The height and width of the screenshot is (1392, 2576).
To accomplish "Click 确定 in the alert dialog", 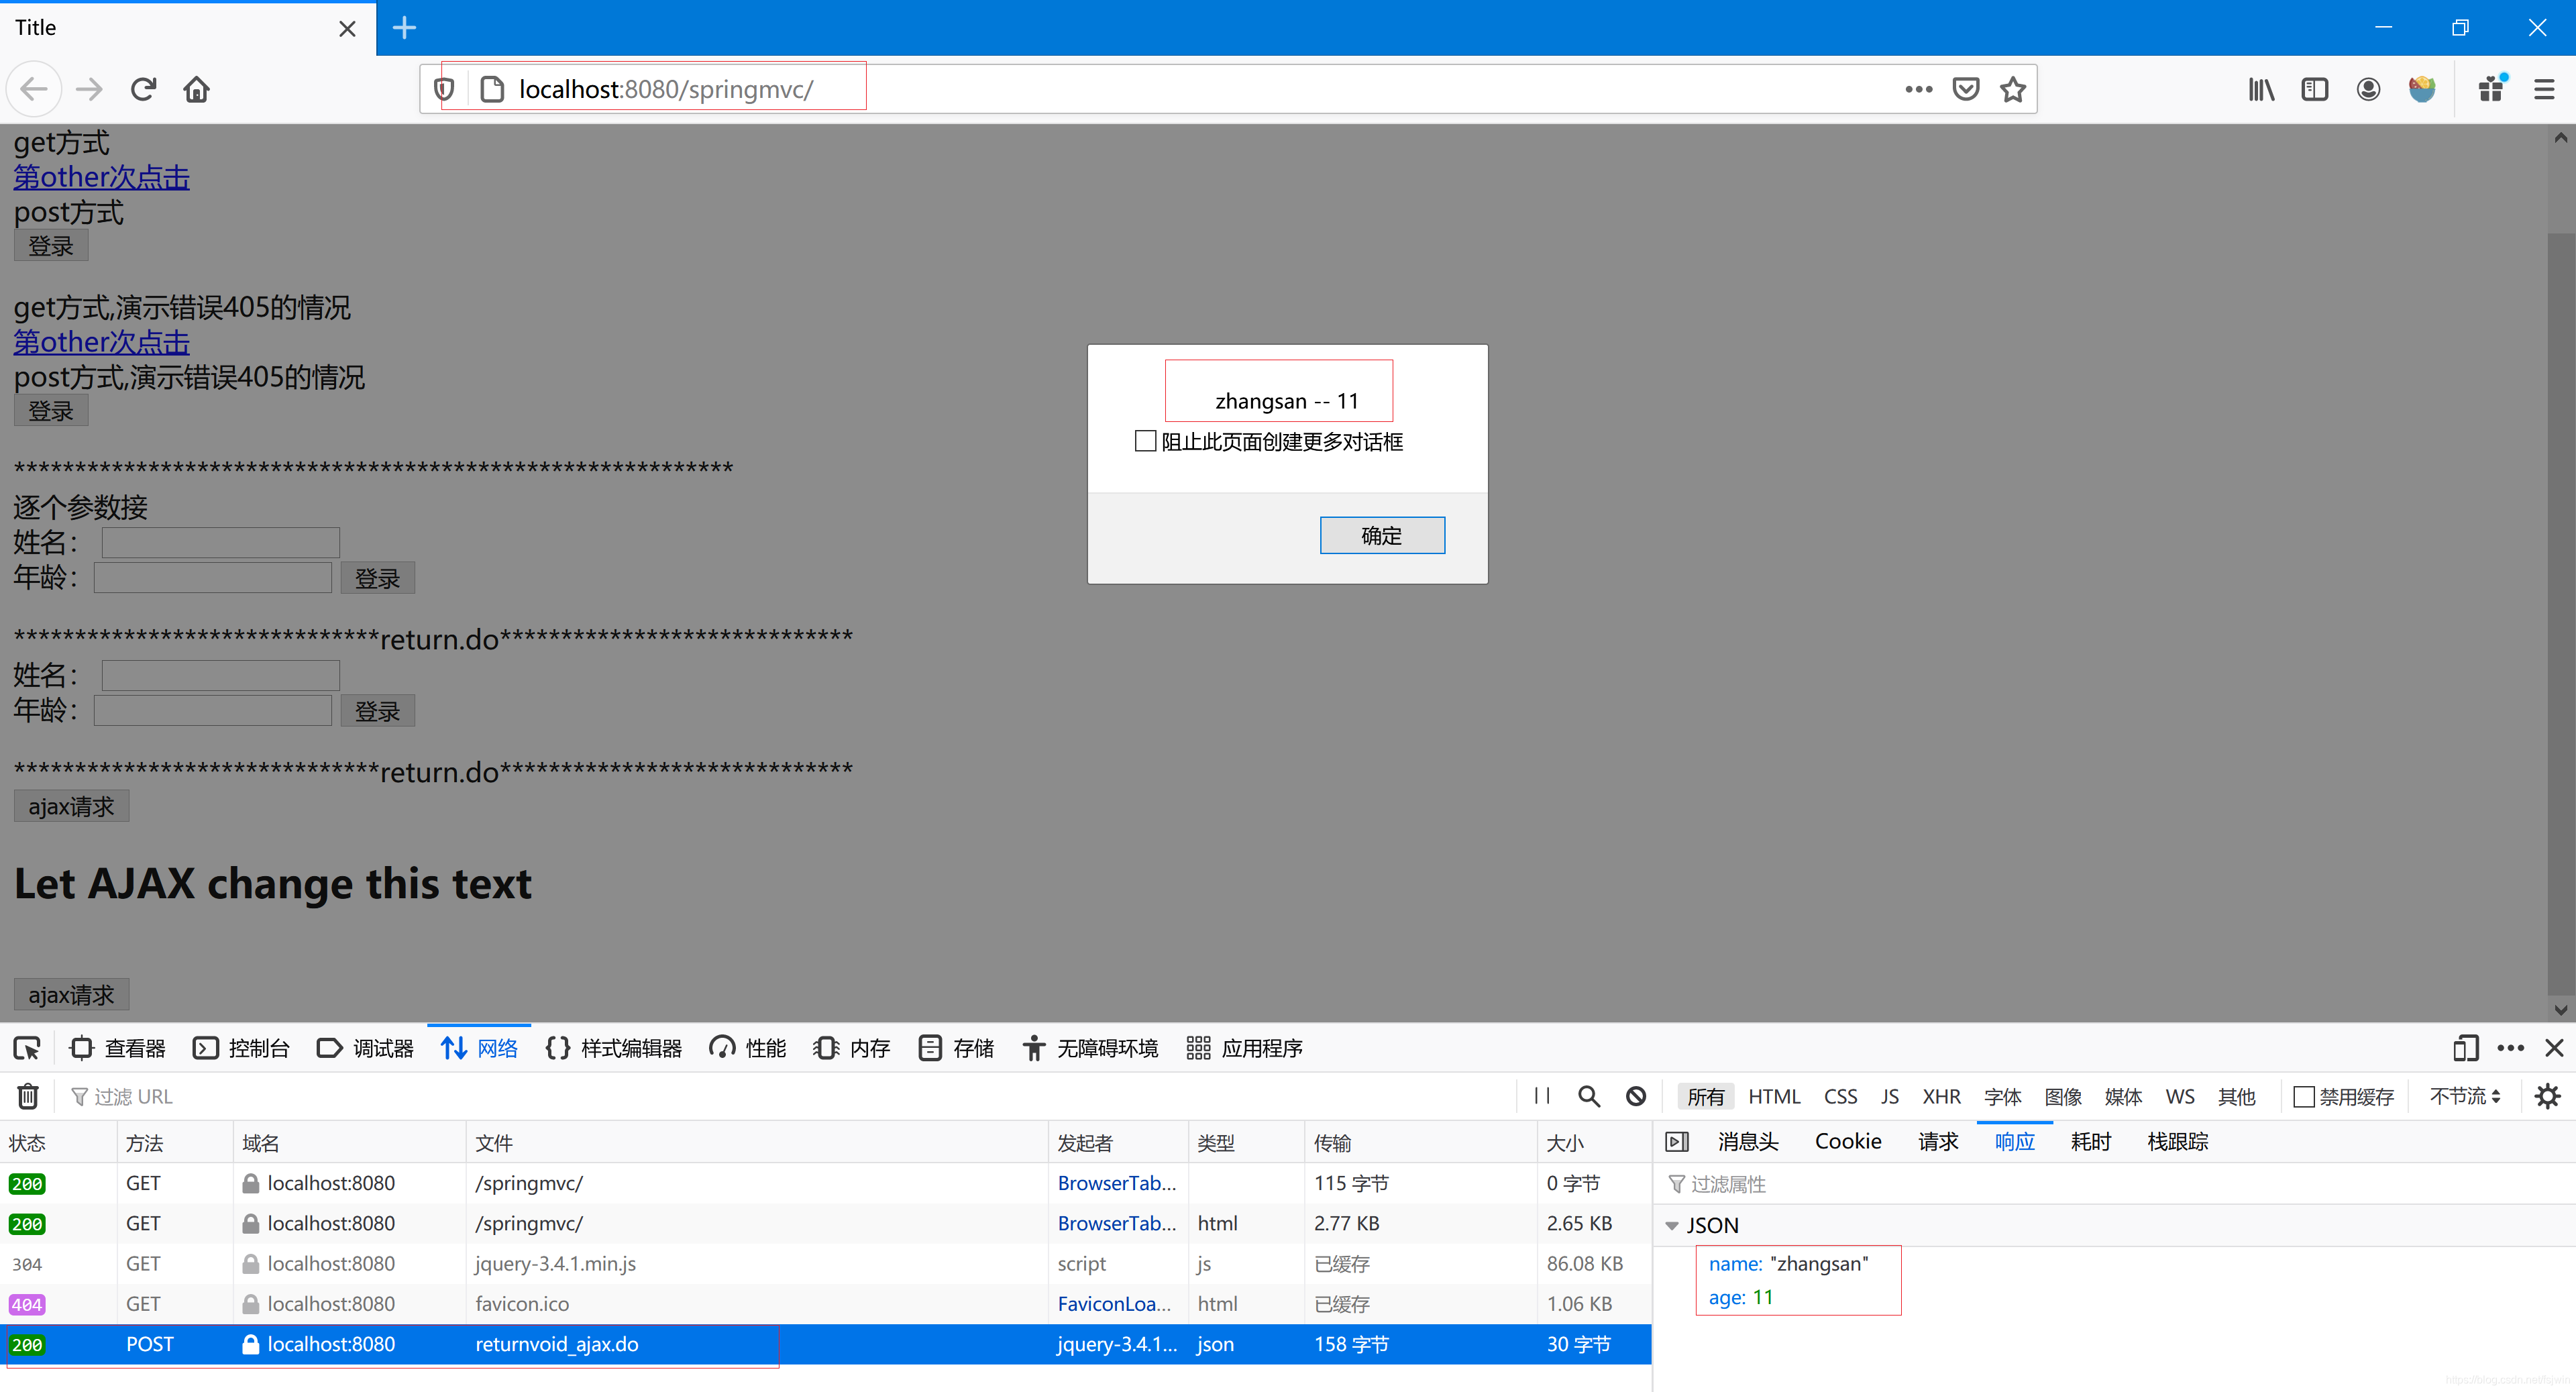I will 1382,535.
